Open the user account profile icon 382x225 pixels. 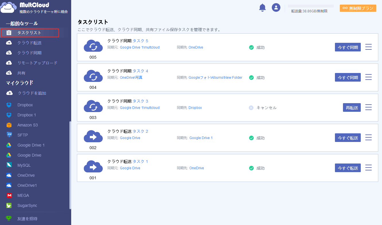(276, 7)
